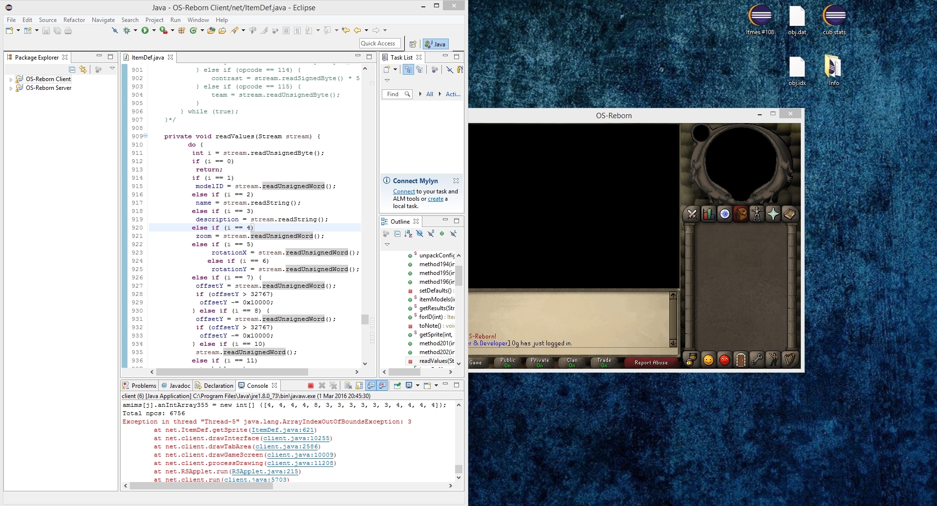Open the New wizard dropdown arrow
The image size is (937, 506).
(19, 30)
